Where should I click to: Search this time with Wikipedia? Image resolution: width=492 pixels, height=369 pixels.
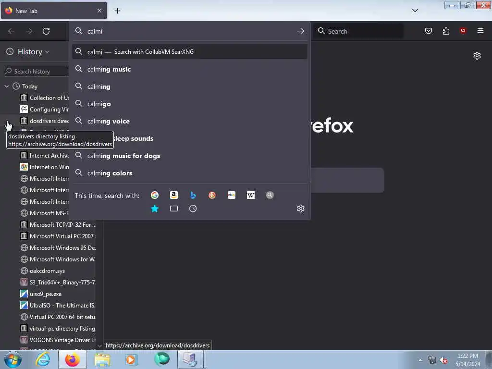pos(251,195)
